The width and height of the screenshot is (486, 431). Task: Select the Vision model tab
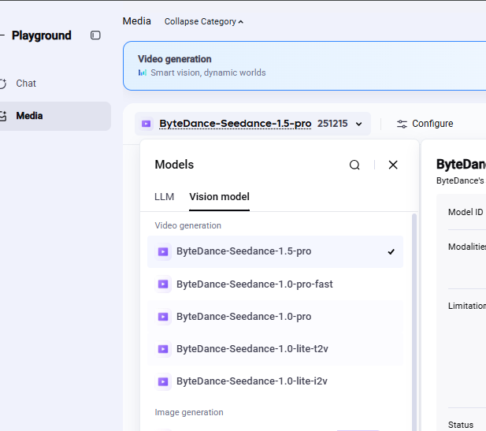click(219, 197)
